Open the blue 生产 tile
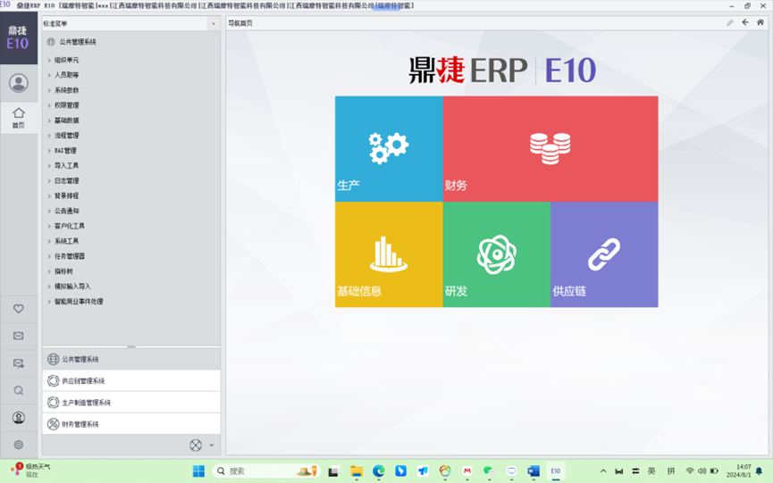 [x=389, y=148]
